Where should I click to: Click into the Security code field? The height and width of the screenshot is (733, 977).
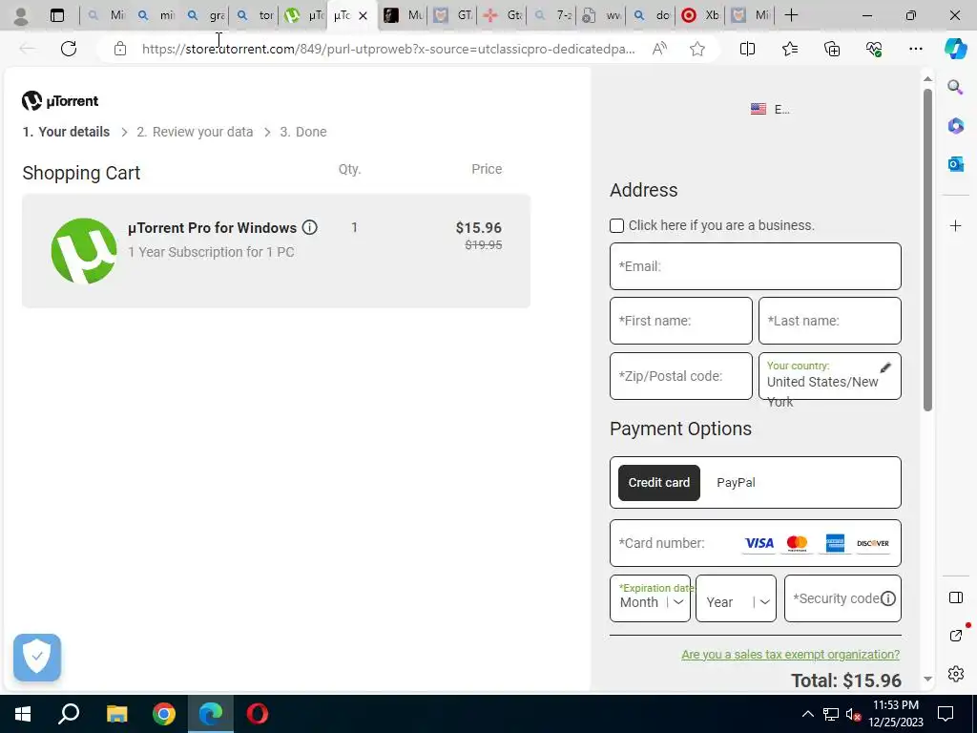coord(842,599)
